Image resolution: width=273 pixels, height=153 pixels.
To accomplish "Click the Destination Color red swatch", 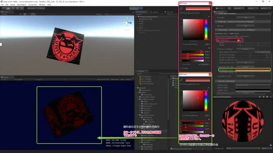I will [252, 70].
